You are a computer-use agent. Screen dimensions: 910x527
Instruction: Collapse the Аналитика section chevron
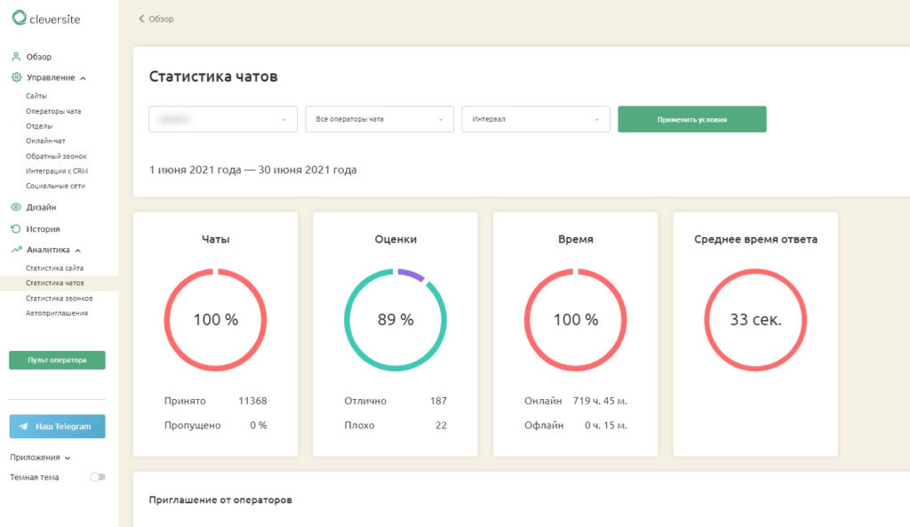click(x=78, y=250)
